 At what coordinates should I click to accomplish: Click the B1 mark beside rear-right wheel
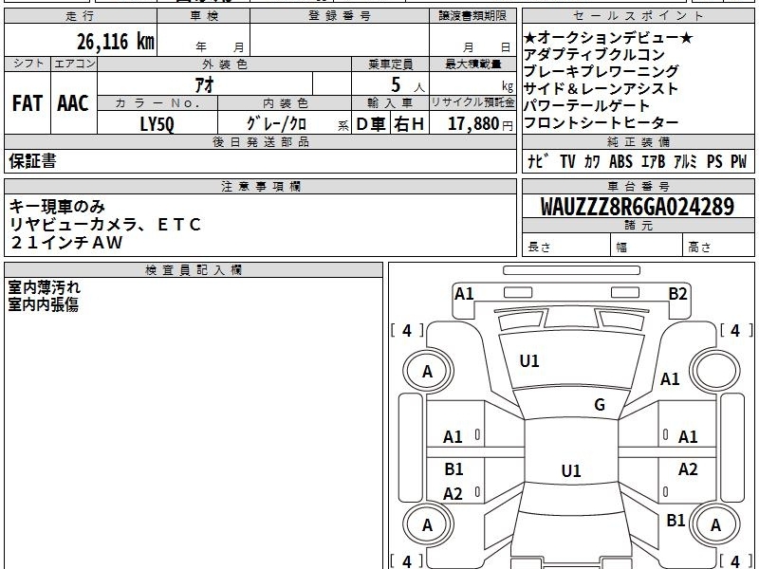point(676,520)
